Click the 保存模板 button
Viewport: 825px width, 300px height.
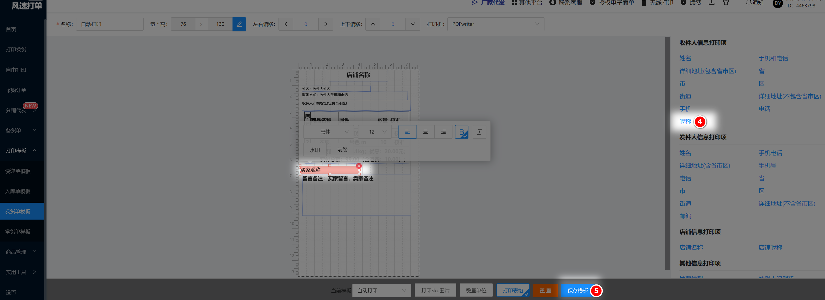pyautogui.click(x=577, y=290)
